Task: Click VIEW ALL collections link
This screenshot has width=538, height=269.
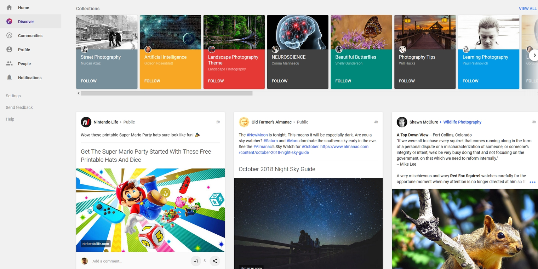Action: [x=528, y=8]
